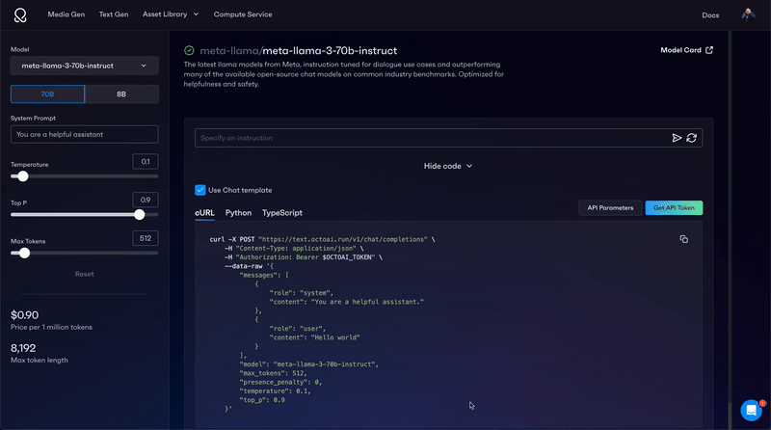Send the instruction with arrow icon
Viewport: 771px width, 430px height.
[x=677, y=138]
